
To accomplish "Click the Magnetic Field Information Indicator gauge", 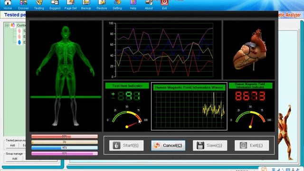I will [x=250, y=117].
